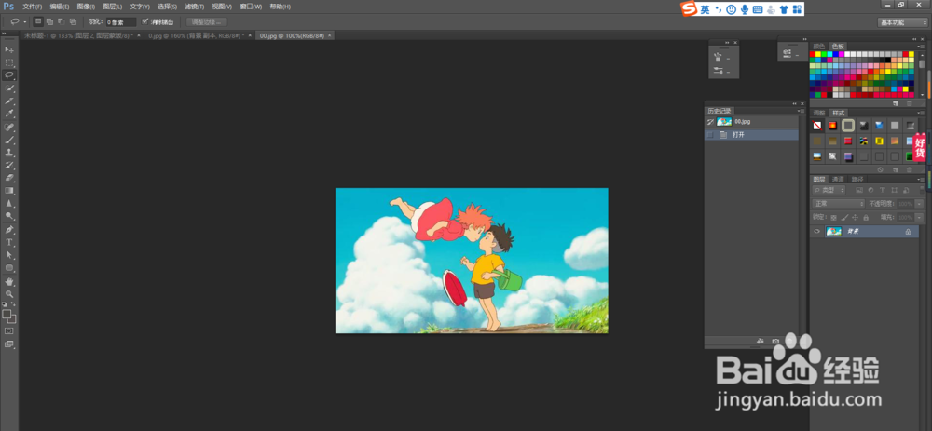The width and height of the screenshot is (932, 431).
Task: Switch to the 调整 (Adjustments) panel tab
Action: [x=819, y=113]
